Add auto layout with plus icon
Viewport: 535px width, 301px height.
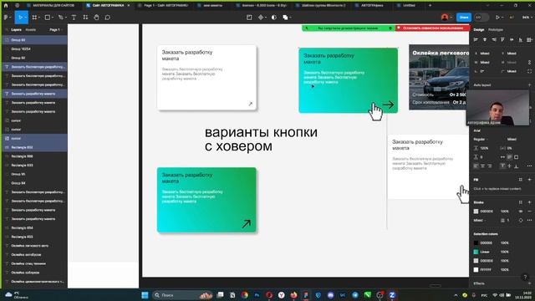529,85
